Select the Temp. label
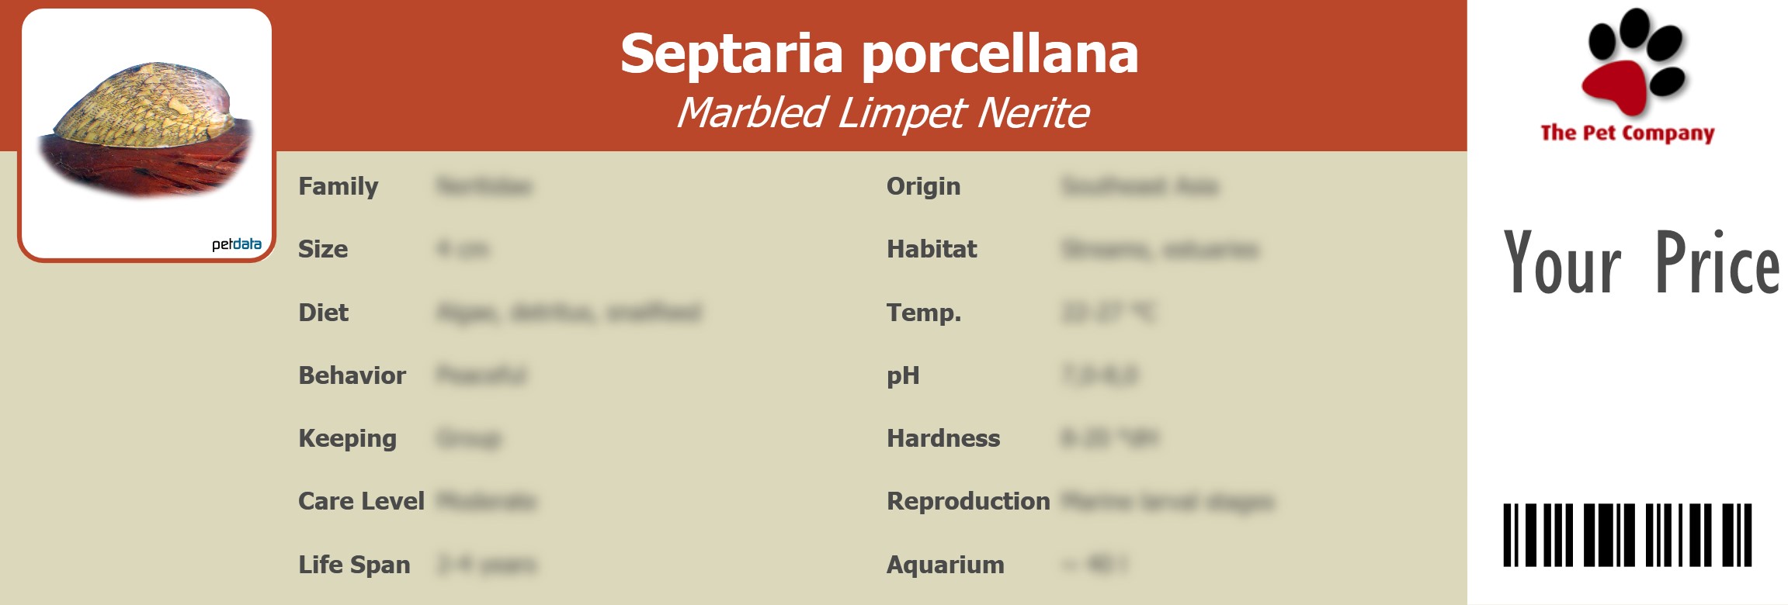The image size is (1788, 605). (924, 313)
